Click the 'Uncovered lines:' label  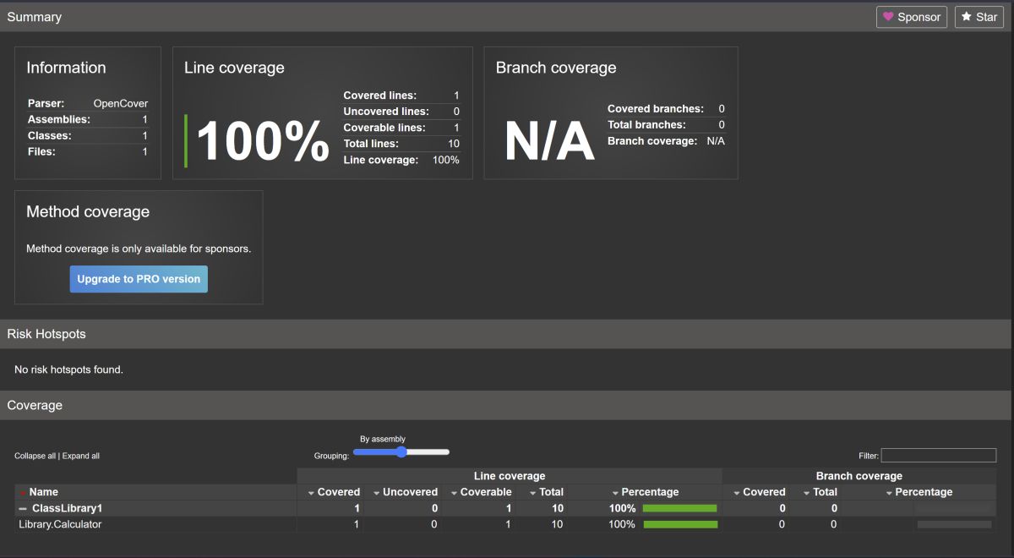[386, 112]
